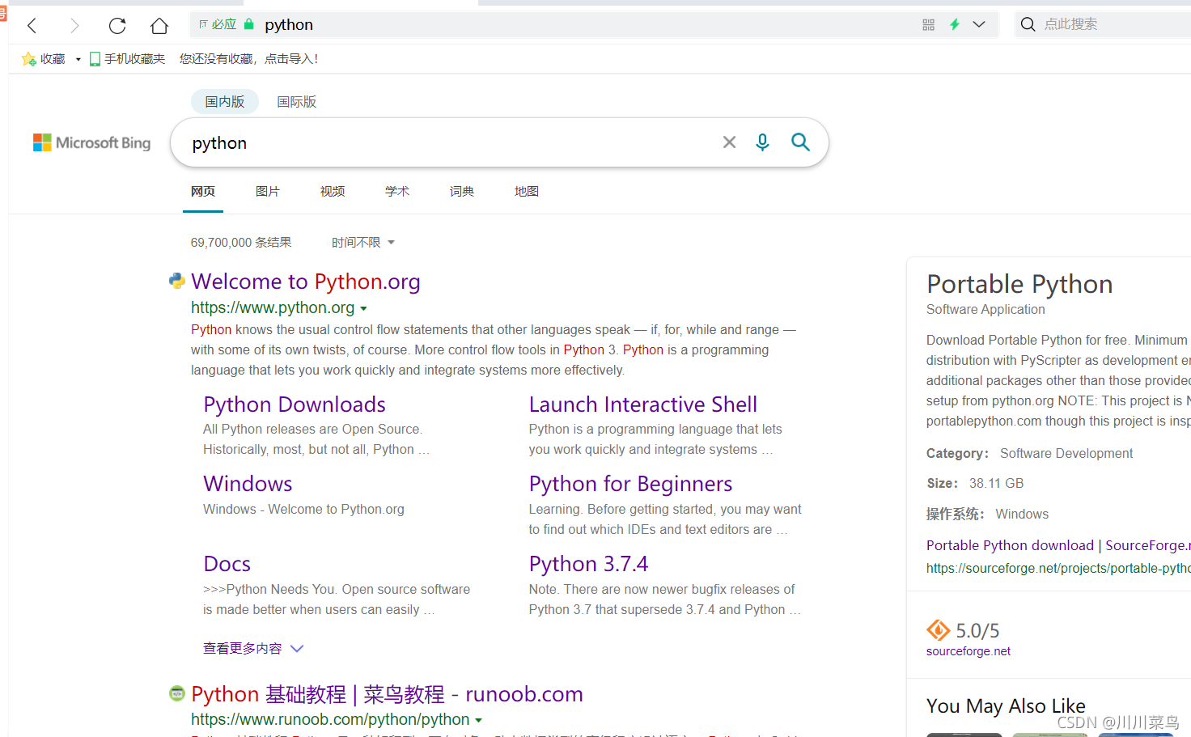Screen dimensions: 1191x737
Task: Click the runoob.com/python URL
Action: coord(330,719)
